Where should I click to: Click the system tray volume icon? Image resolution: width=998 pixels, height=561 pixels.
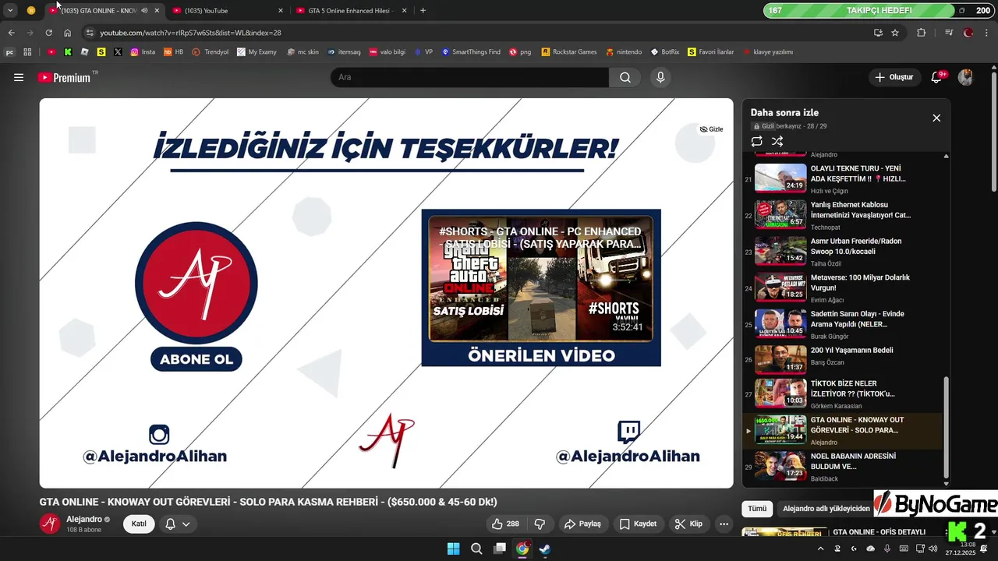pos(933,549)
